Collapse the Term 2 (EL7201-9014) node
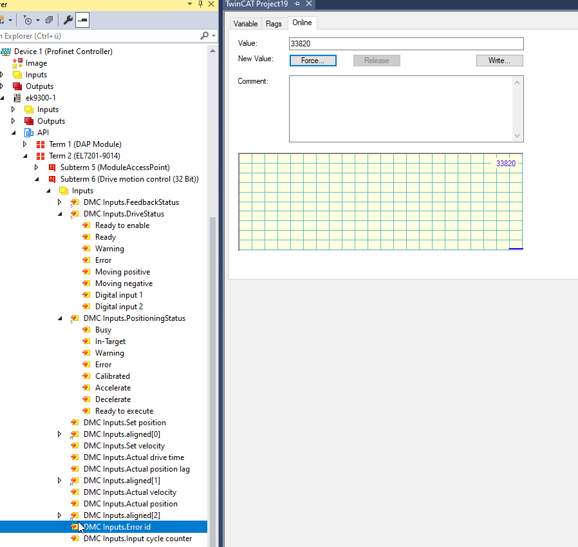The width and height of the screenshot is (578, 547). pos(25,156)
